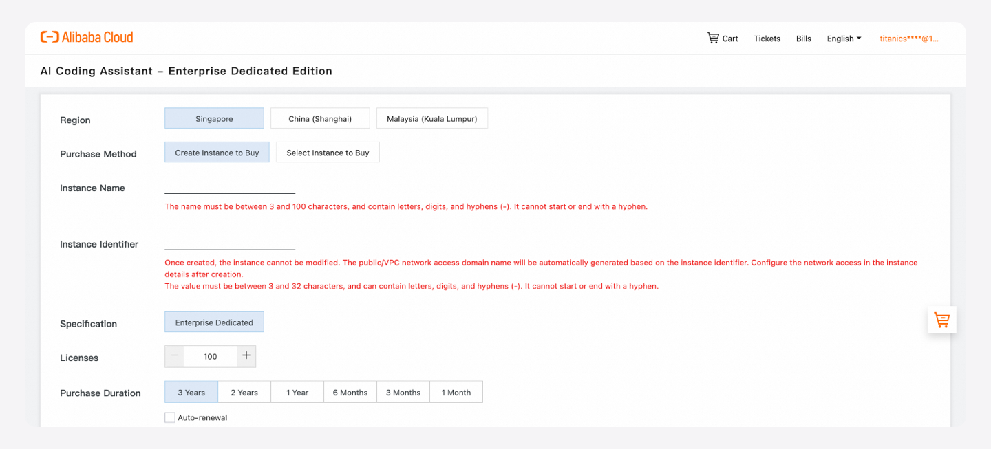Decrease licenses with the minus button
Viewport: 991px width, 449px height.
point(175,356)
